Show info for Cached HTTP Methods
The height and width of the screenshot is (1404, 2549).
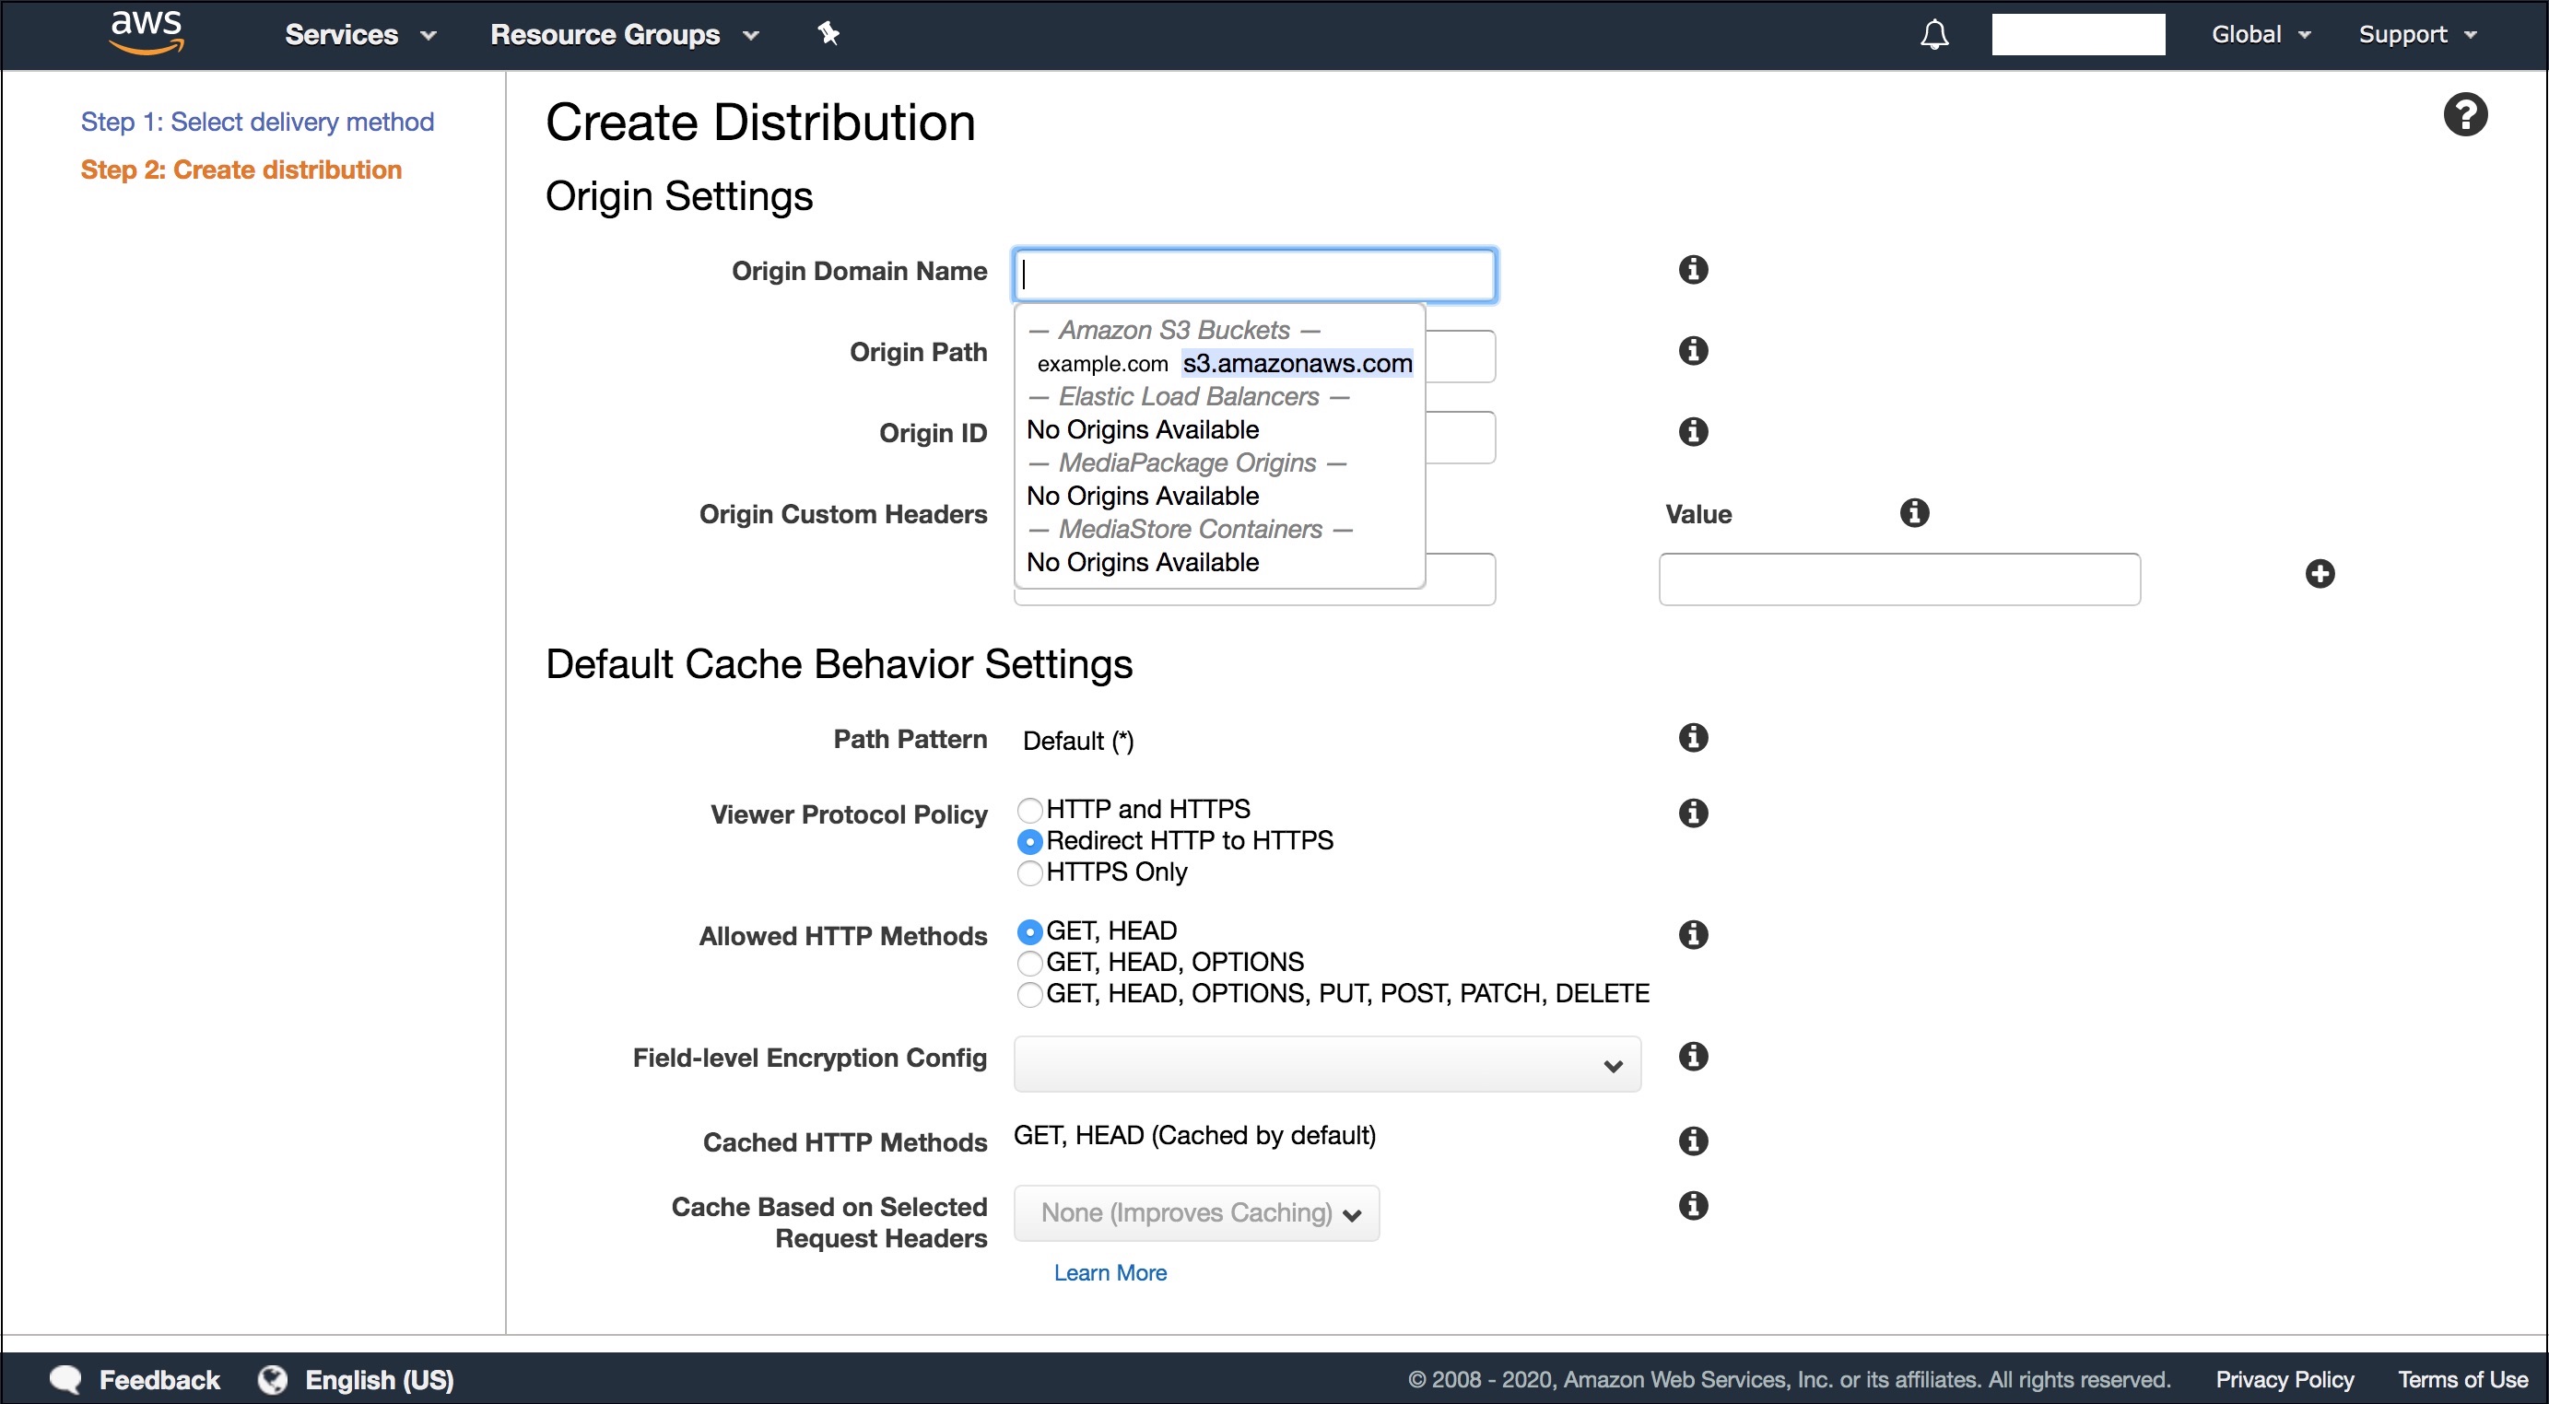click(x=1693, y=1141)
